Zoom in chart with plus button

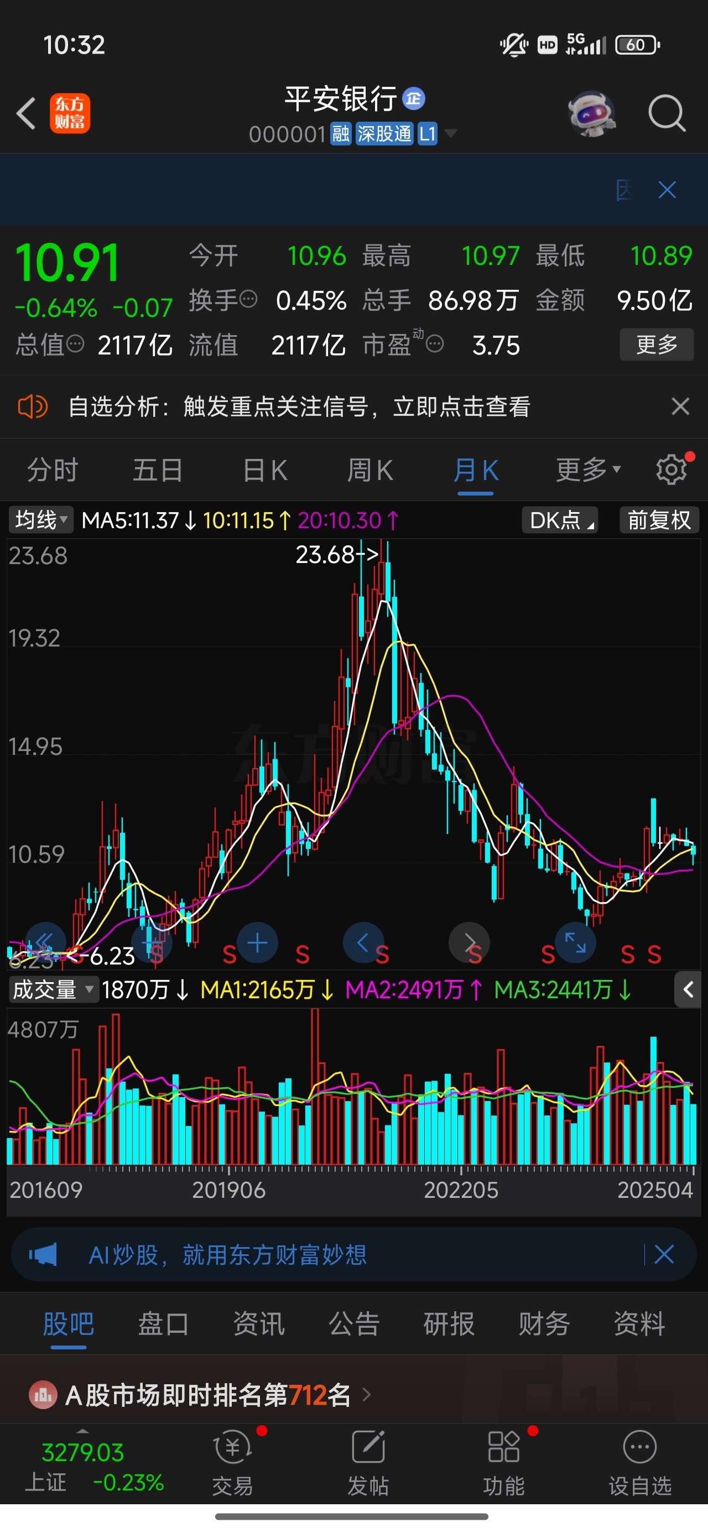[x=257, y=943]
